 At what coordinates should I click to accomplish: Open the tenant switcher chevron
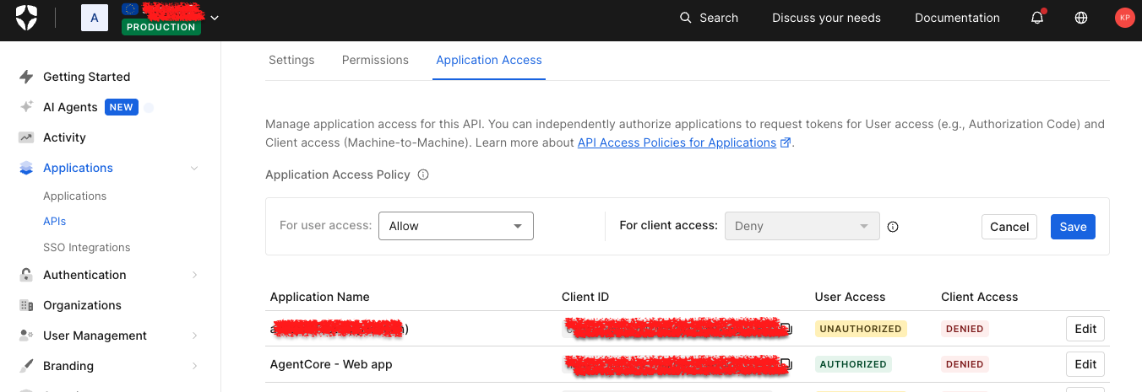coord(215,18)
